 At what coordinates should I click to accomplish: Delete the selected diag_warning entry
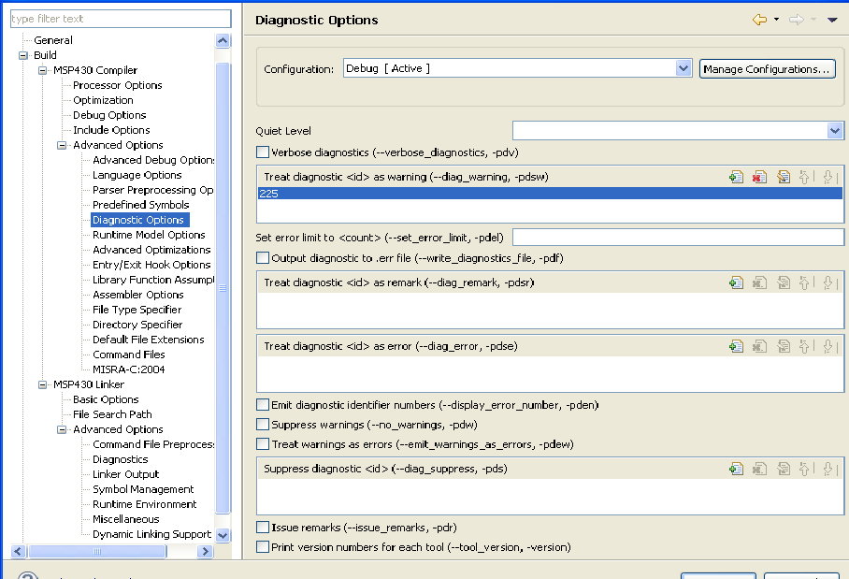point(759,177)
